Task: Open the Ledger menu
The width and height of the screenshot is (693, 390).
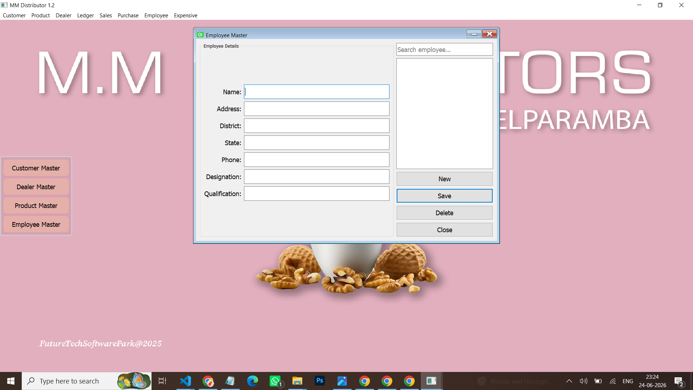Action: 86,16
